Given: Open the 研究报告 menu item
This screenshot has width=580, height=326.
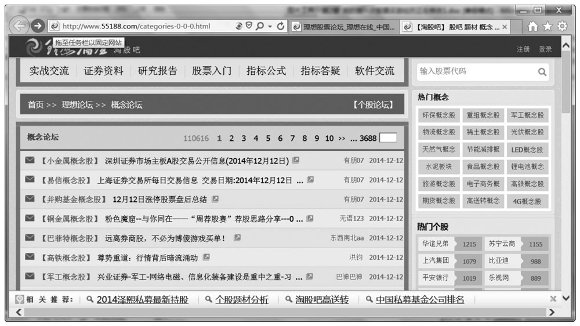Looking at the screenshot, I should [x=158, y=71].
